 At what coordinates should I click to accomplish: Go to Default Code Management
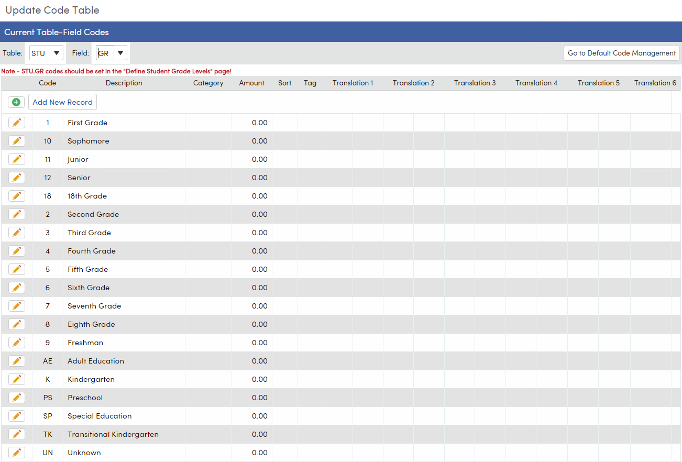click(x=622, y=53)
